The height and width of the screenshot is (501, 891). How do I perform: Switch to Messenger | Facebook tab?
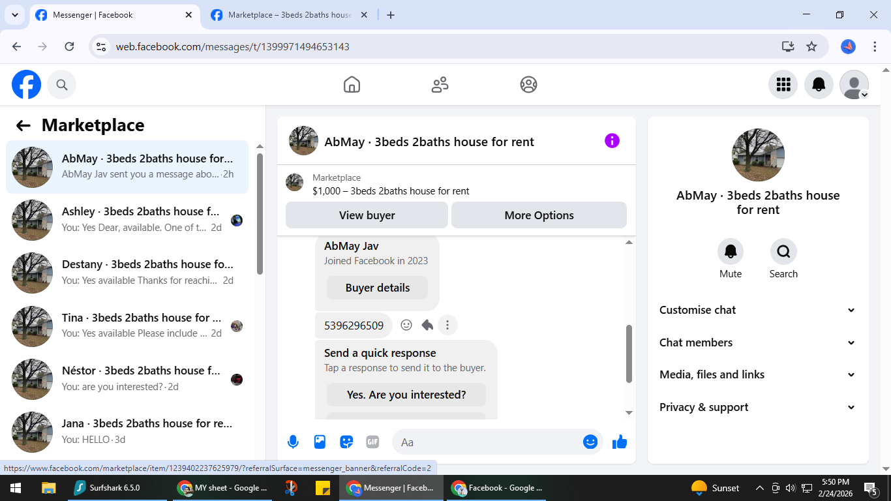[x=114, y=15]
